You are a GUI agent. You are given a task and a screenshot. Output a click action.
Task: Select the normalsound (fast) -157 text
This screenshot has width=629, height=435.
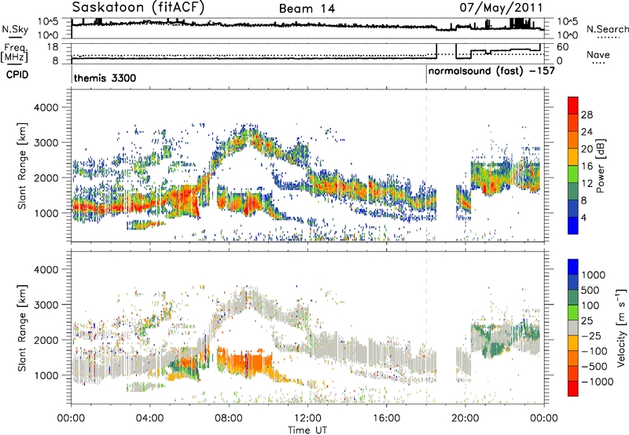[x=491, y=71]
